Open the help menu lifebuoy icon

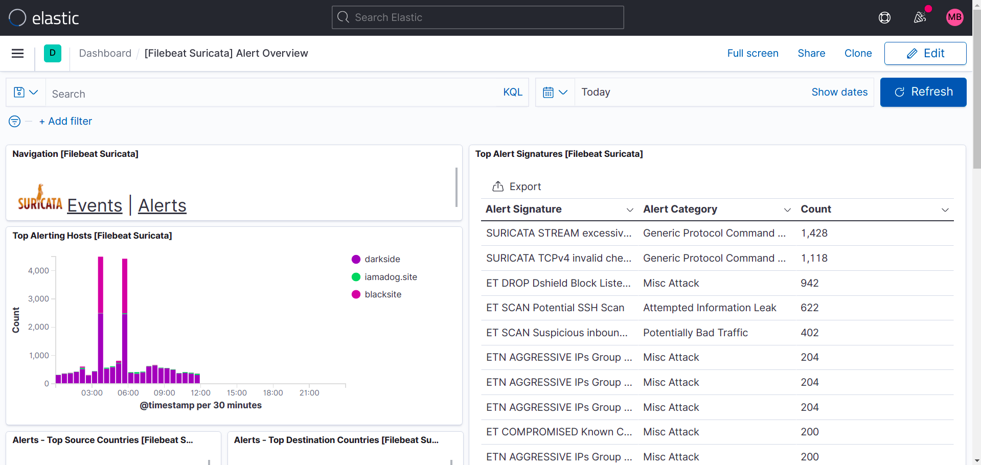(x=884, y=18)
